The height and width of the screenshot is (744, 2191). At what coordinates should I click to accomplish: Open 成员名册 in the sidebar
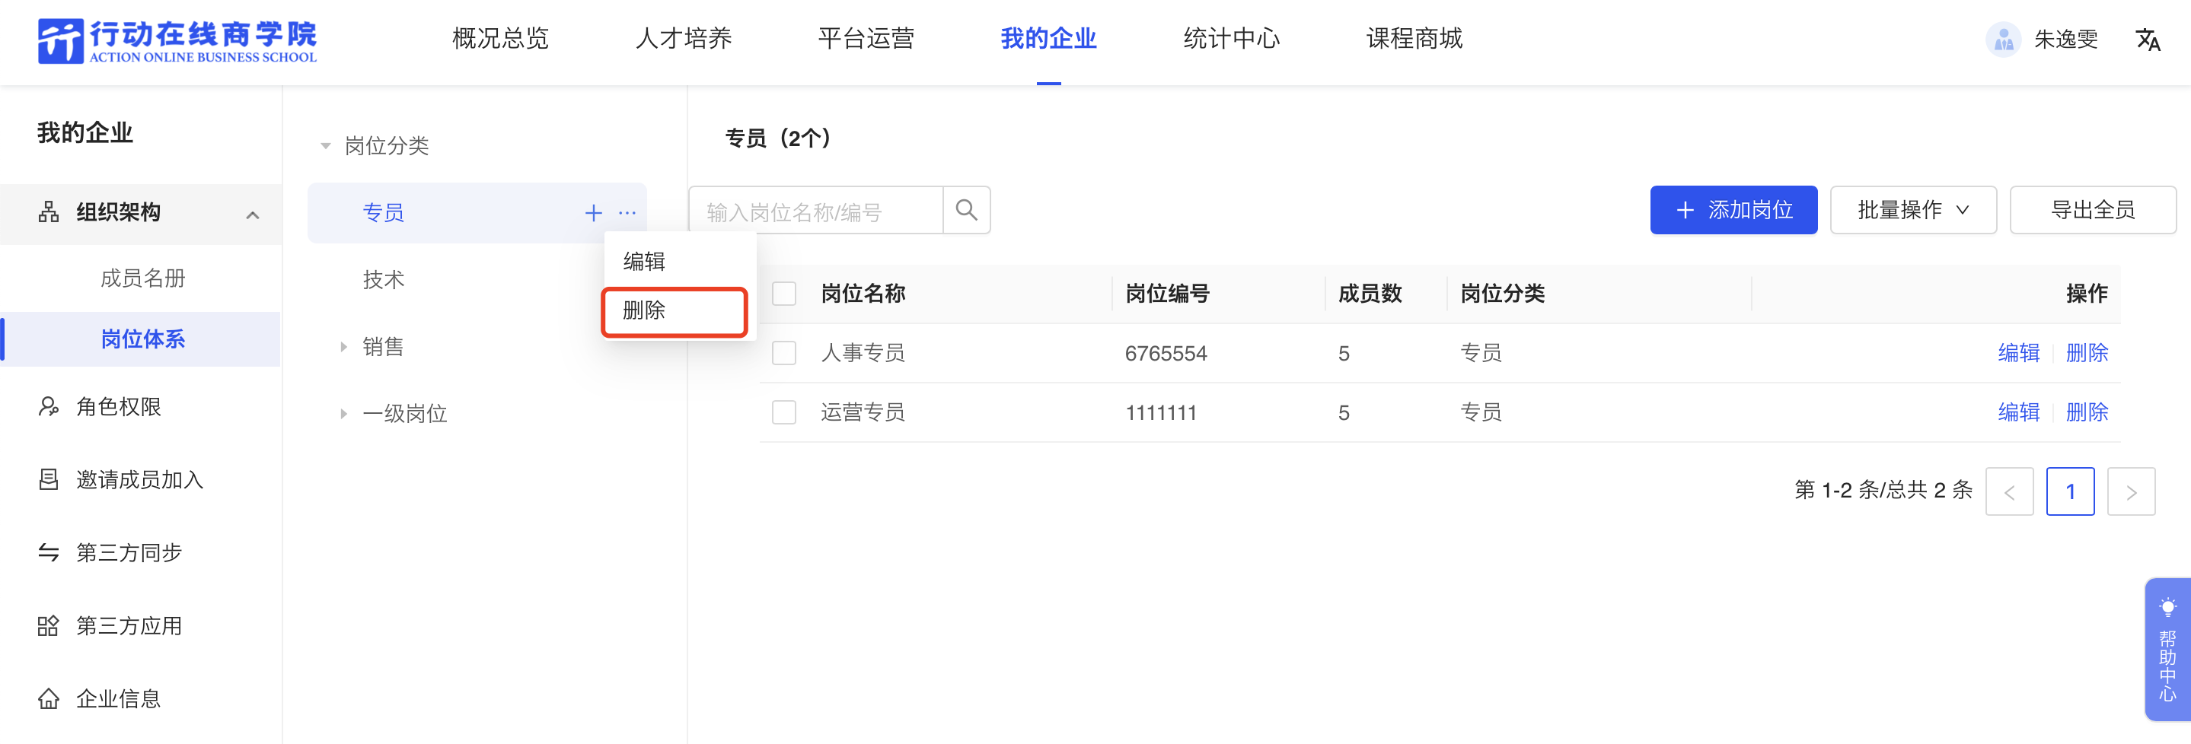click(142, 278)
